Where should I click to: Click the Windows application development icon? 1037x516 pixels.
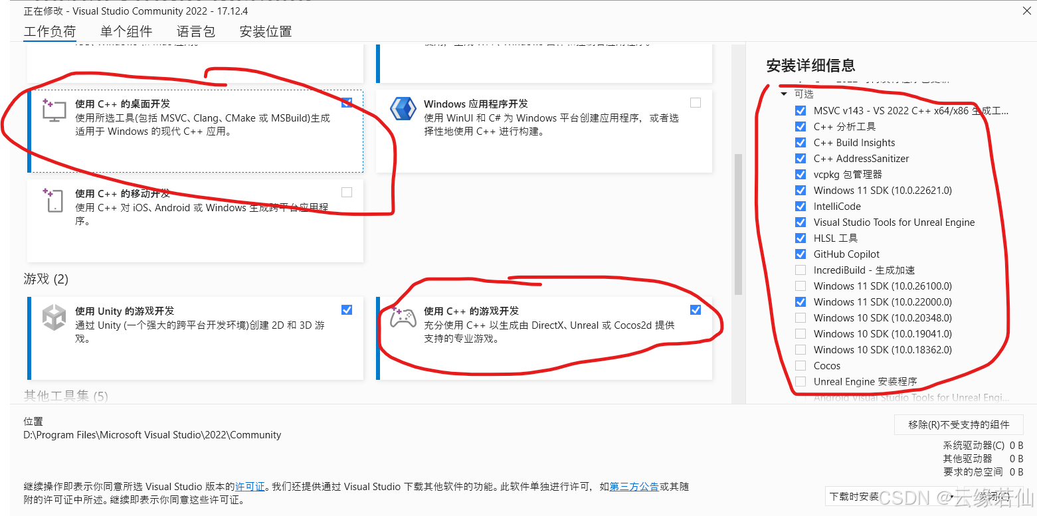point(403,108)
